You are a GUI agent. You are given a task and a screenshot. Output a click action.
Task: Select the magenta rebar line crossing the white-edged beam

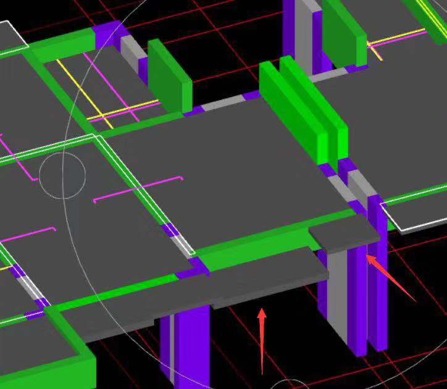138,189
